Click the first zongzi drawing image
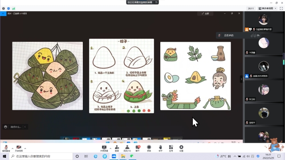285x160 pixels. pyautogui.click(x=48, y=76)
